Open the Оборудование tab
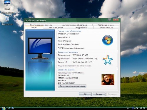 (x=81, y=28)
